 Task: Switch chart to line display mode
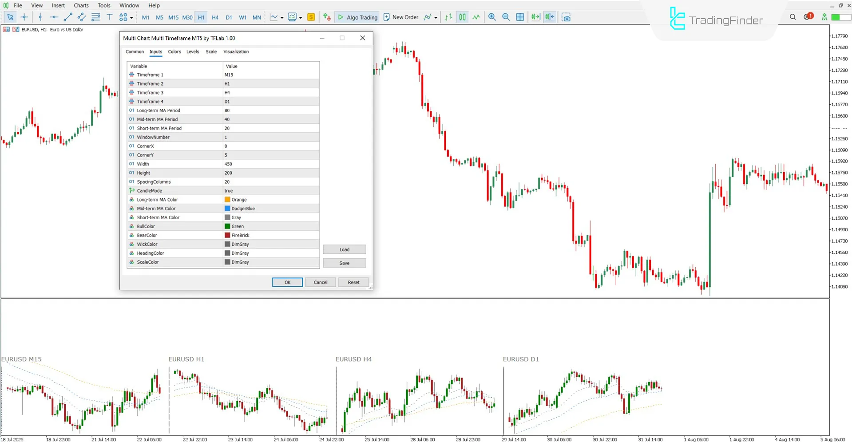pos(476,17)
